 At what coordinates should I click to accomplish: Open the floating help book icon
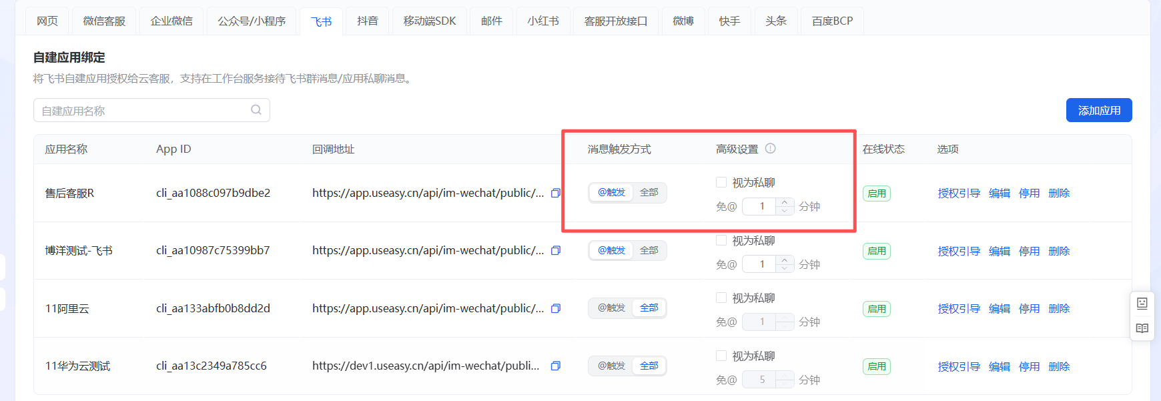(x=1142, y=328)
